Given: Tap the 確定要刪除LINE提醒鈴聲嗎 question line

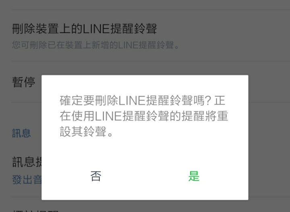Looking at the screenshot, I should [x=135, y=101].
